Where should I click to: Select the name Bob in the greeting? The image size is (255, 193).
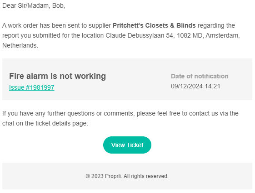click(58, 5)
